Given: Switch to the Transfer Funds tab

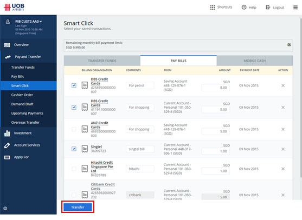Looking at the screenshot, I should [x=102, y=61].
